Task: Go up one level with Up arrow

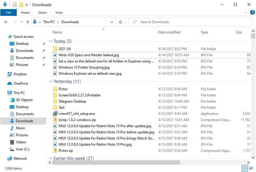Action: pos(28,22)
